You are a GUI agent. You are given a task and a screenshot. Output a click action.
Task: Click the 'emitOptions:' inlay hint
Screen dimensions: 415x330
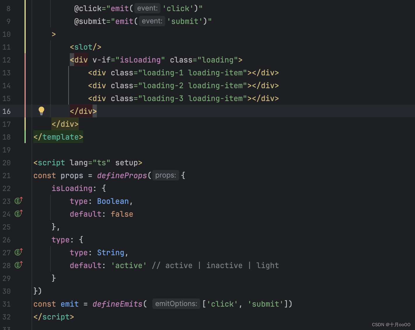176,304
